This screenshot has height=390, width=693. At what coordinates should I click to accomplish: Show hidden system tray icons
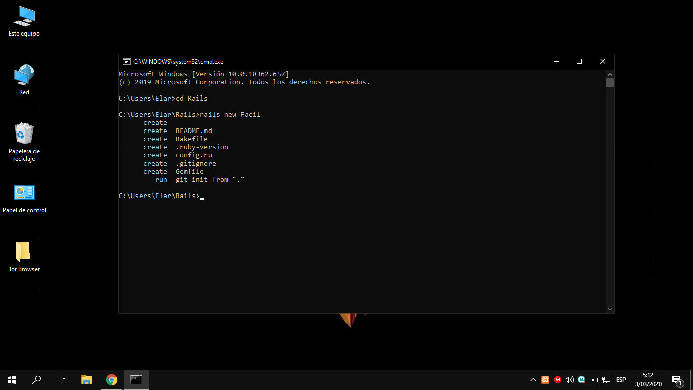click(533, 380)
